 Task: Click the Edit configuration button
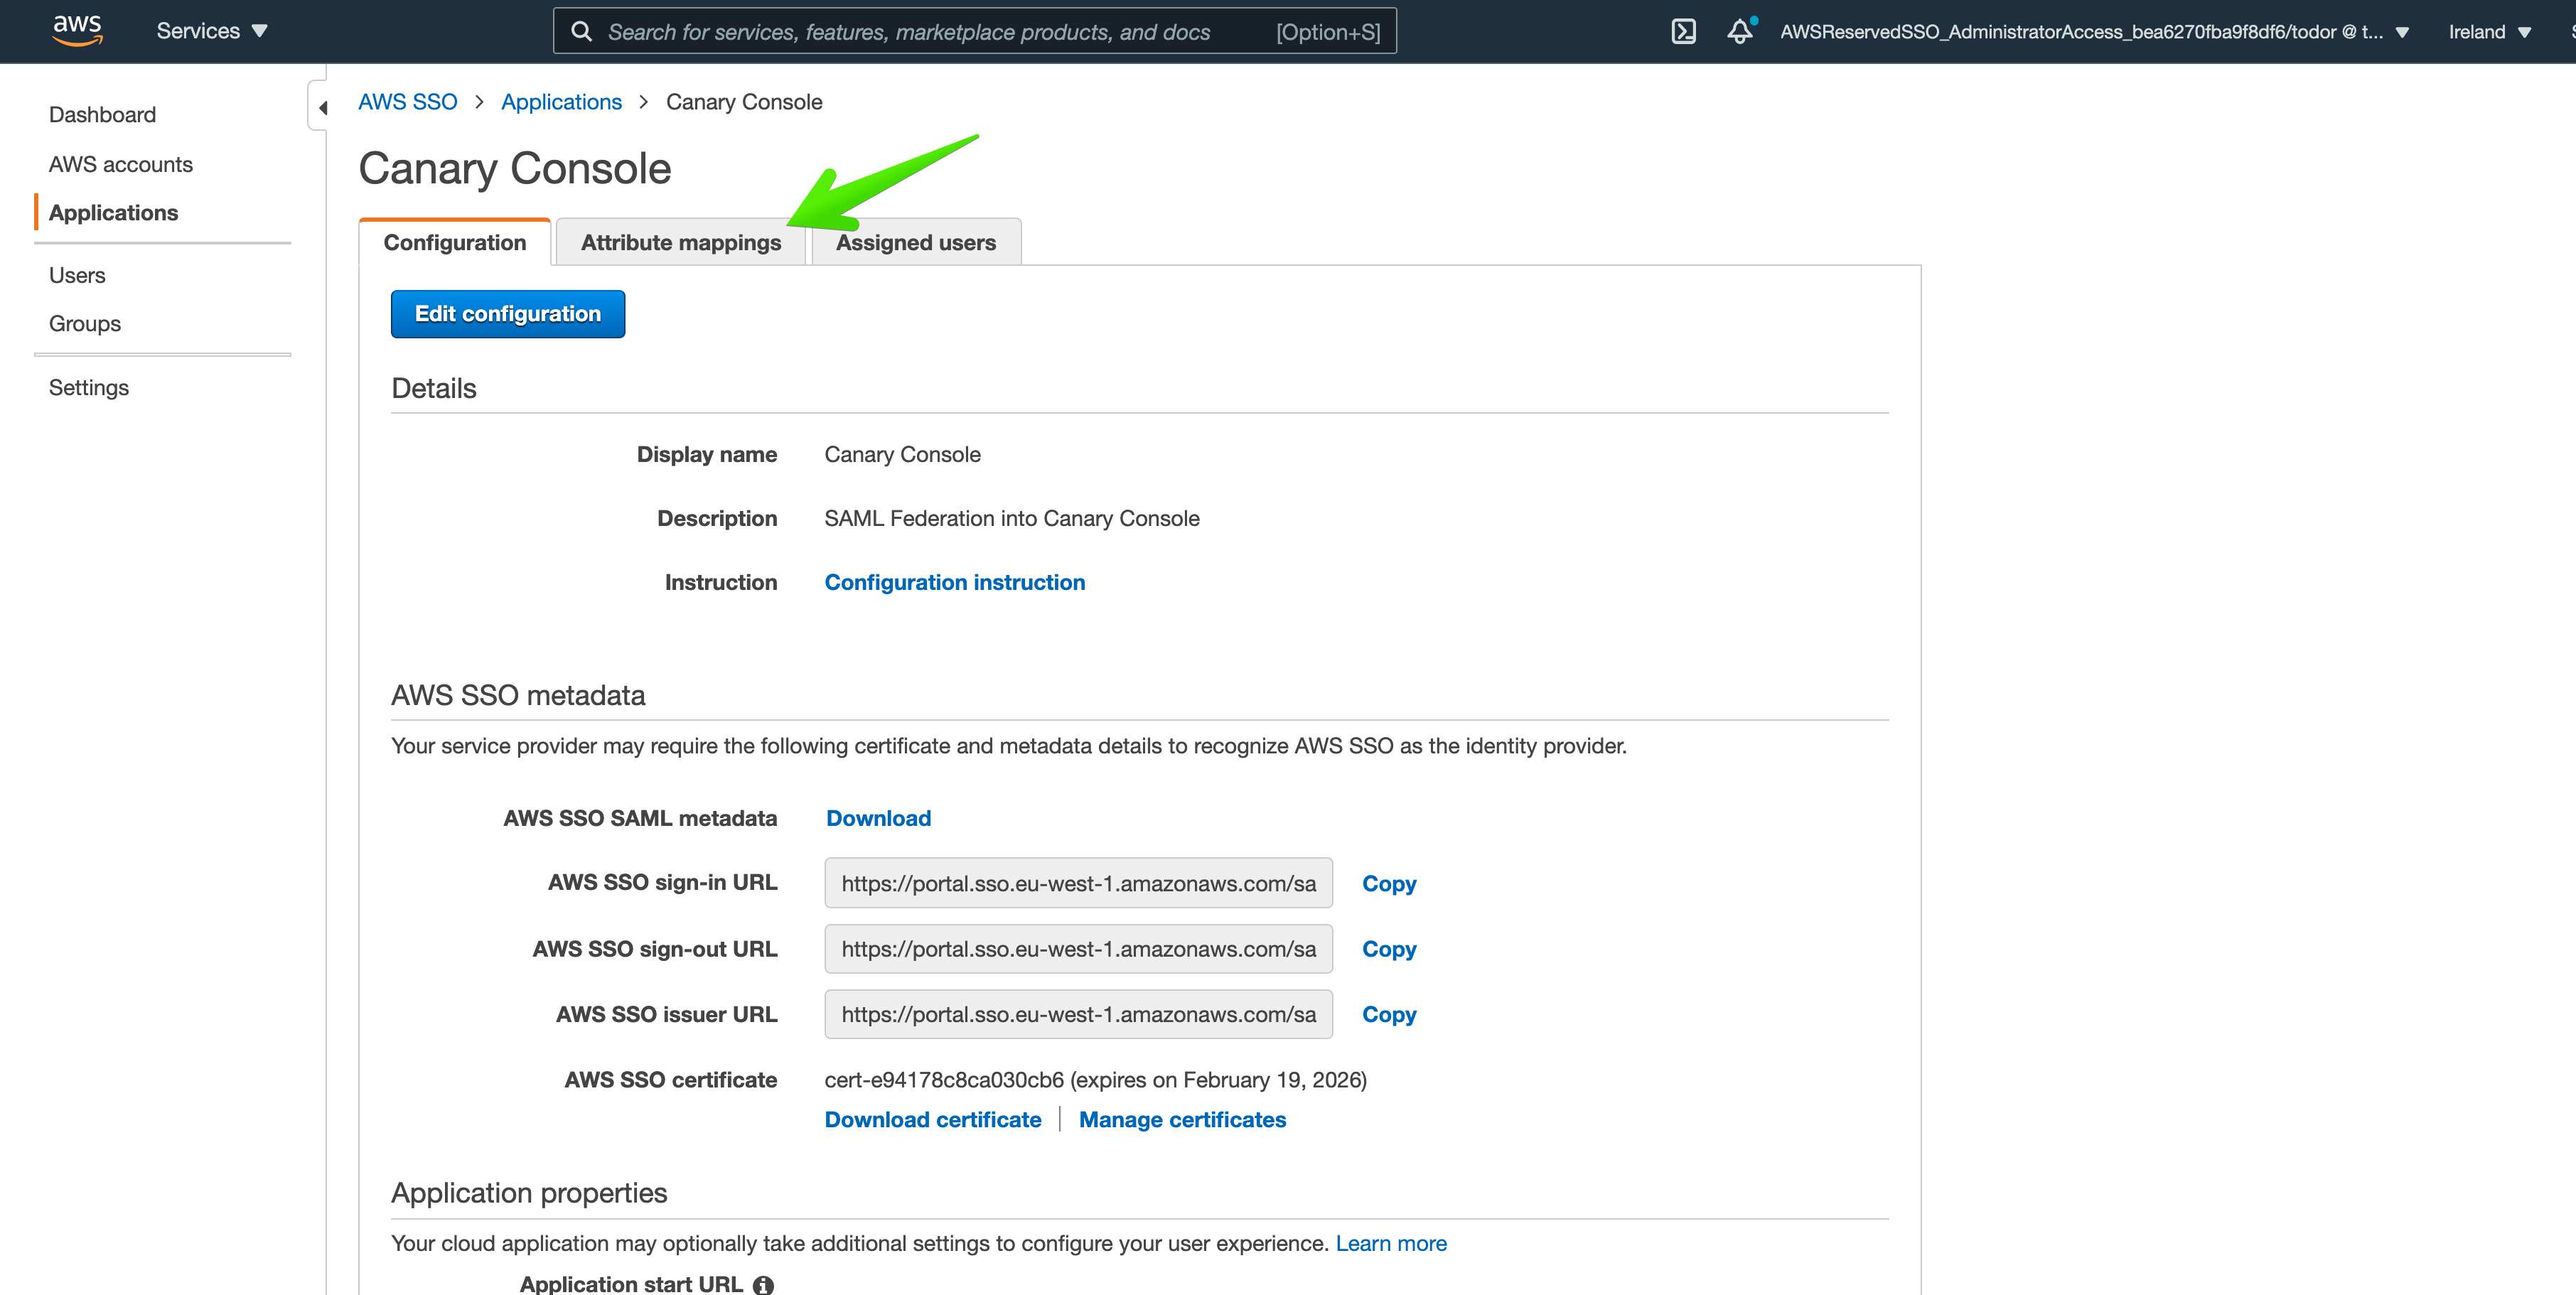(507, 314)
